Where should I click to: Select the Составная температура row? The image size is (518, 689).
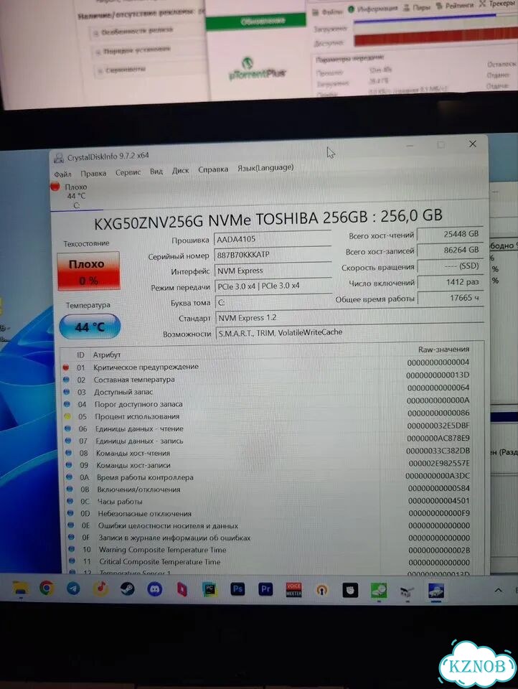pos(267,378)
